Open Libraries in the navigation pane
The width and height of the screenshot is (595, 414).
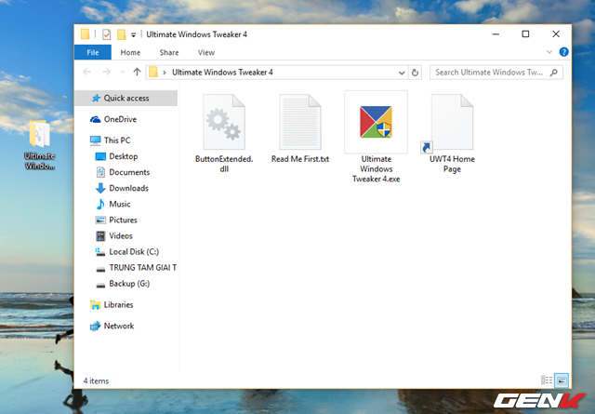(x=112, y=304)
